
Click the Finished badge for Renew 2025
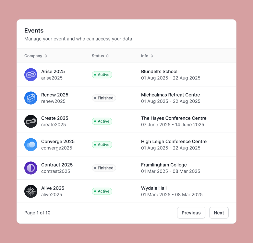[104, 98]
